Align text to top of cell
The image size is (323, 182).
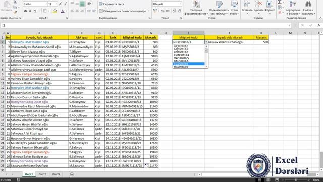coord(72,4)
